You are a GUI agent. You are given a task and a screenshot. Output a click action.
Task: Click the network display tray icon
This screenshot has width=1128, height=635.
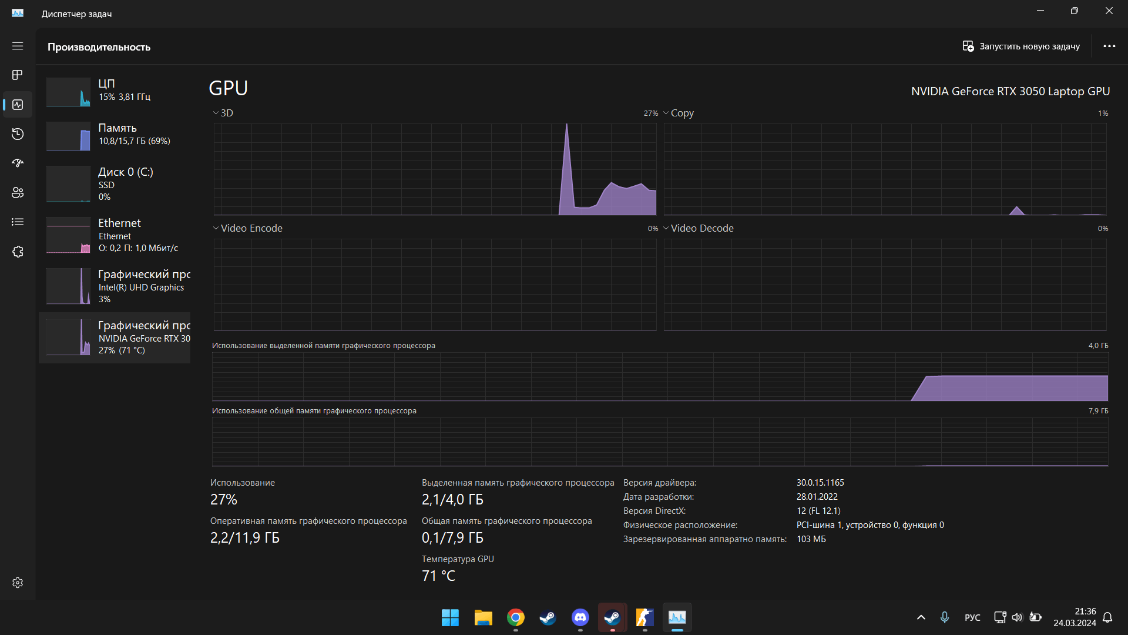pos(999,617)
